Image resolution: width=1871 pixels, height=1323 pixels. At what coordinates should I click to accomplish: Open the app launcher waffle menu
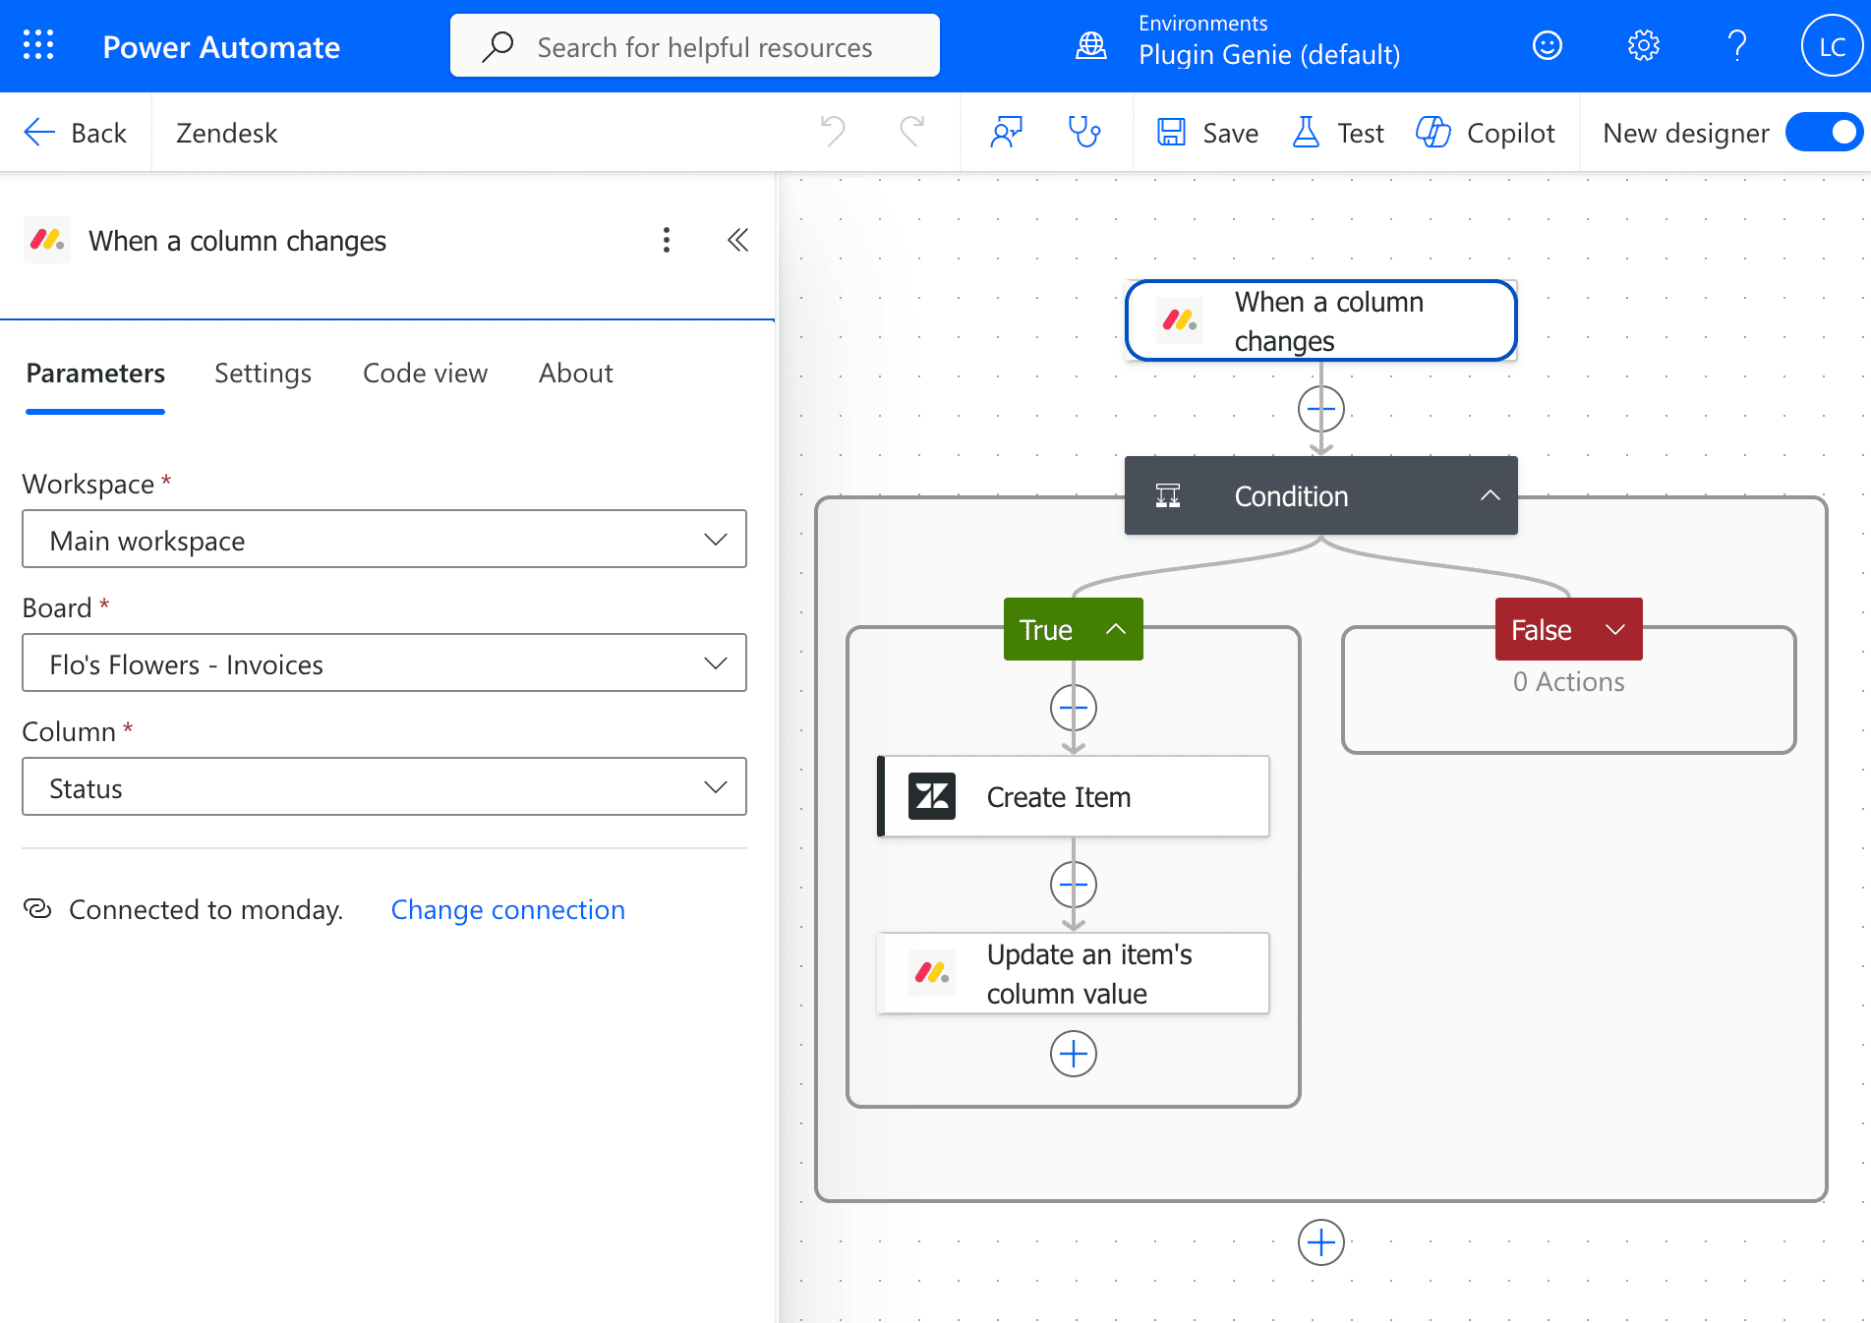click(38, 45)
